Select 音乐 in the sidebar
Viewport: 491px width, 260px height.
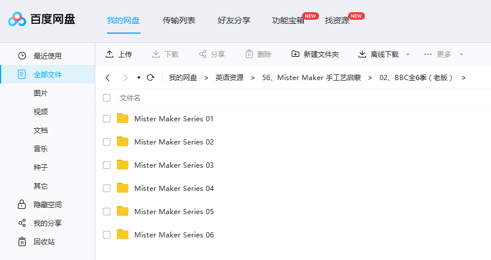41,149
